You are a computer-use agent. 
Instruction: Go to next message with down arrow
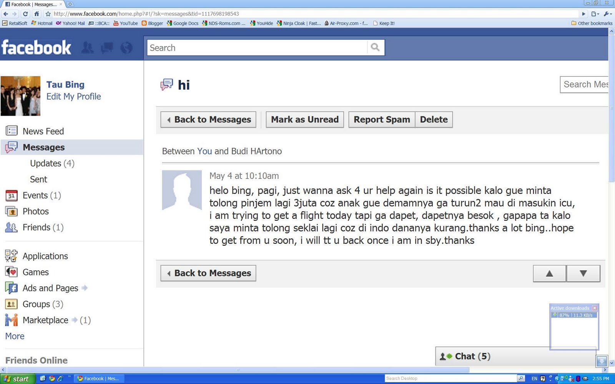pyautogui.click(x=583, y=273)
